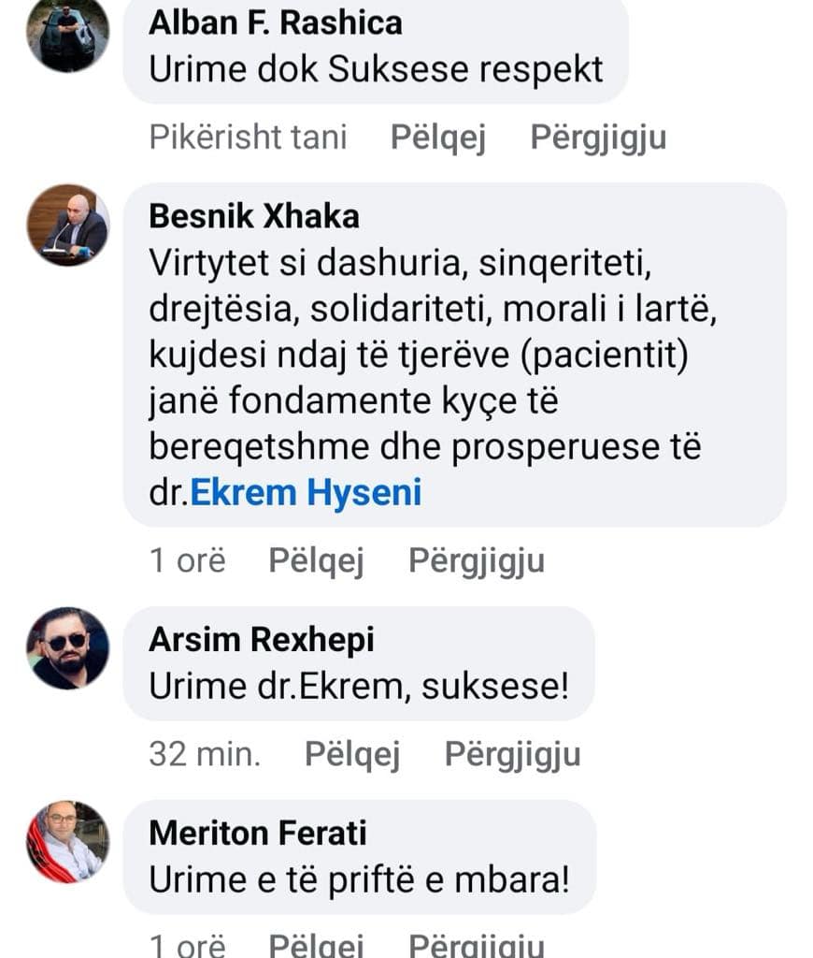
Task: Select the Meriton Ferati name
Action: (x=258, y=833)
